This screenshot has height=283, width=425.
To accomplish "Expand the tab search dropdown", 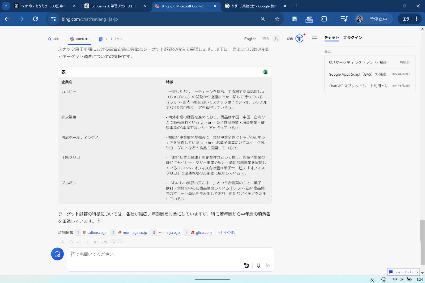I will [6, 6].
